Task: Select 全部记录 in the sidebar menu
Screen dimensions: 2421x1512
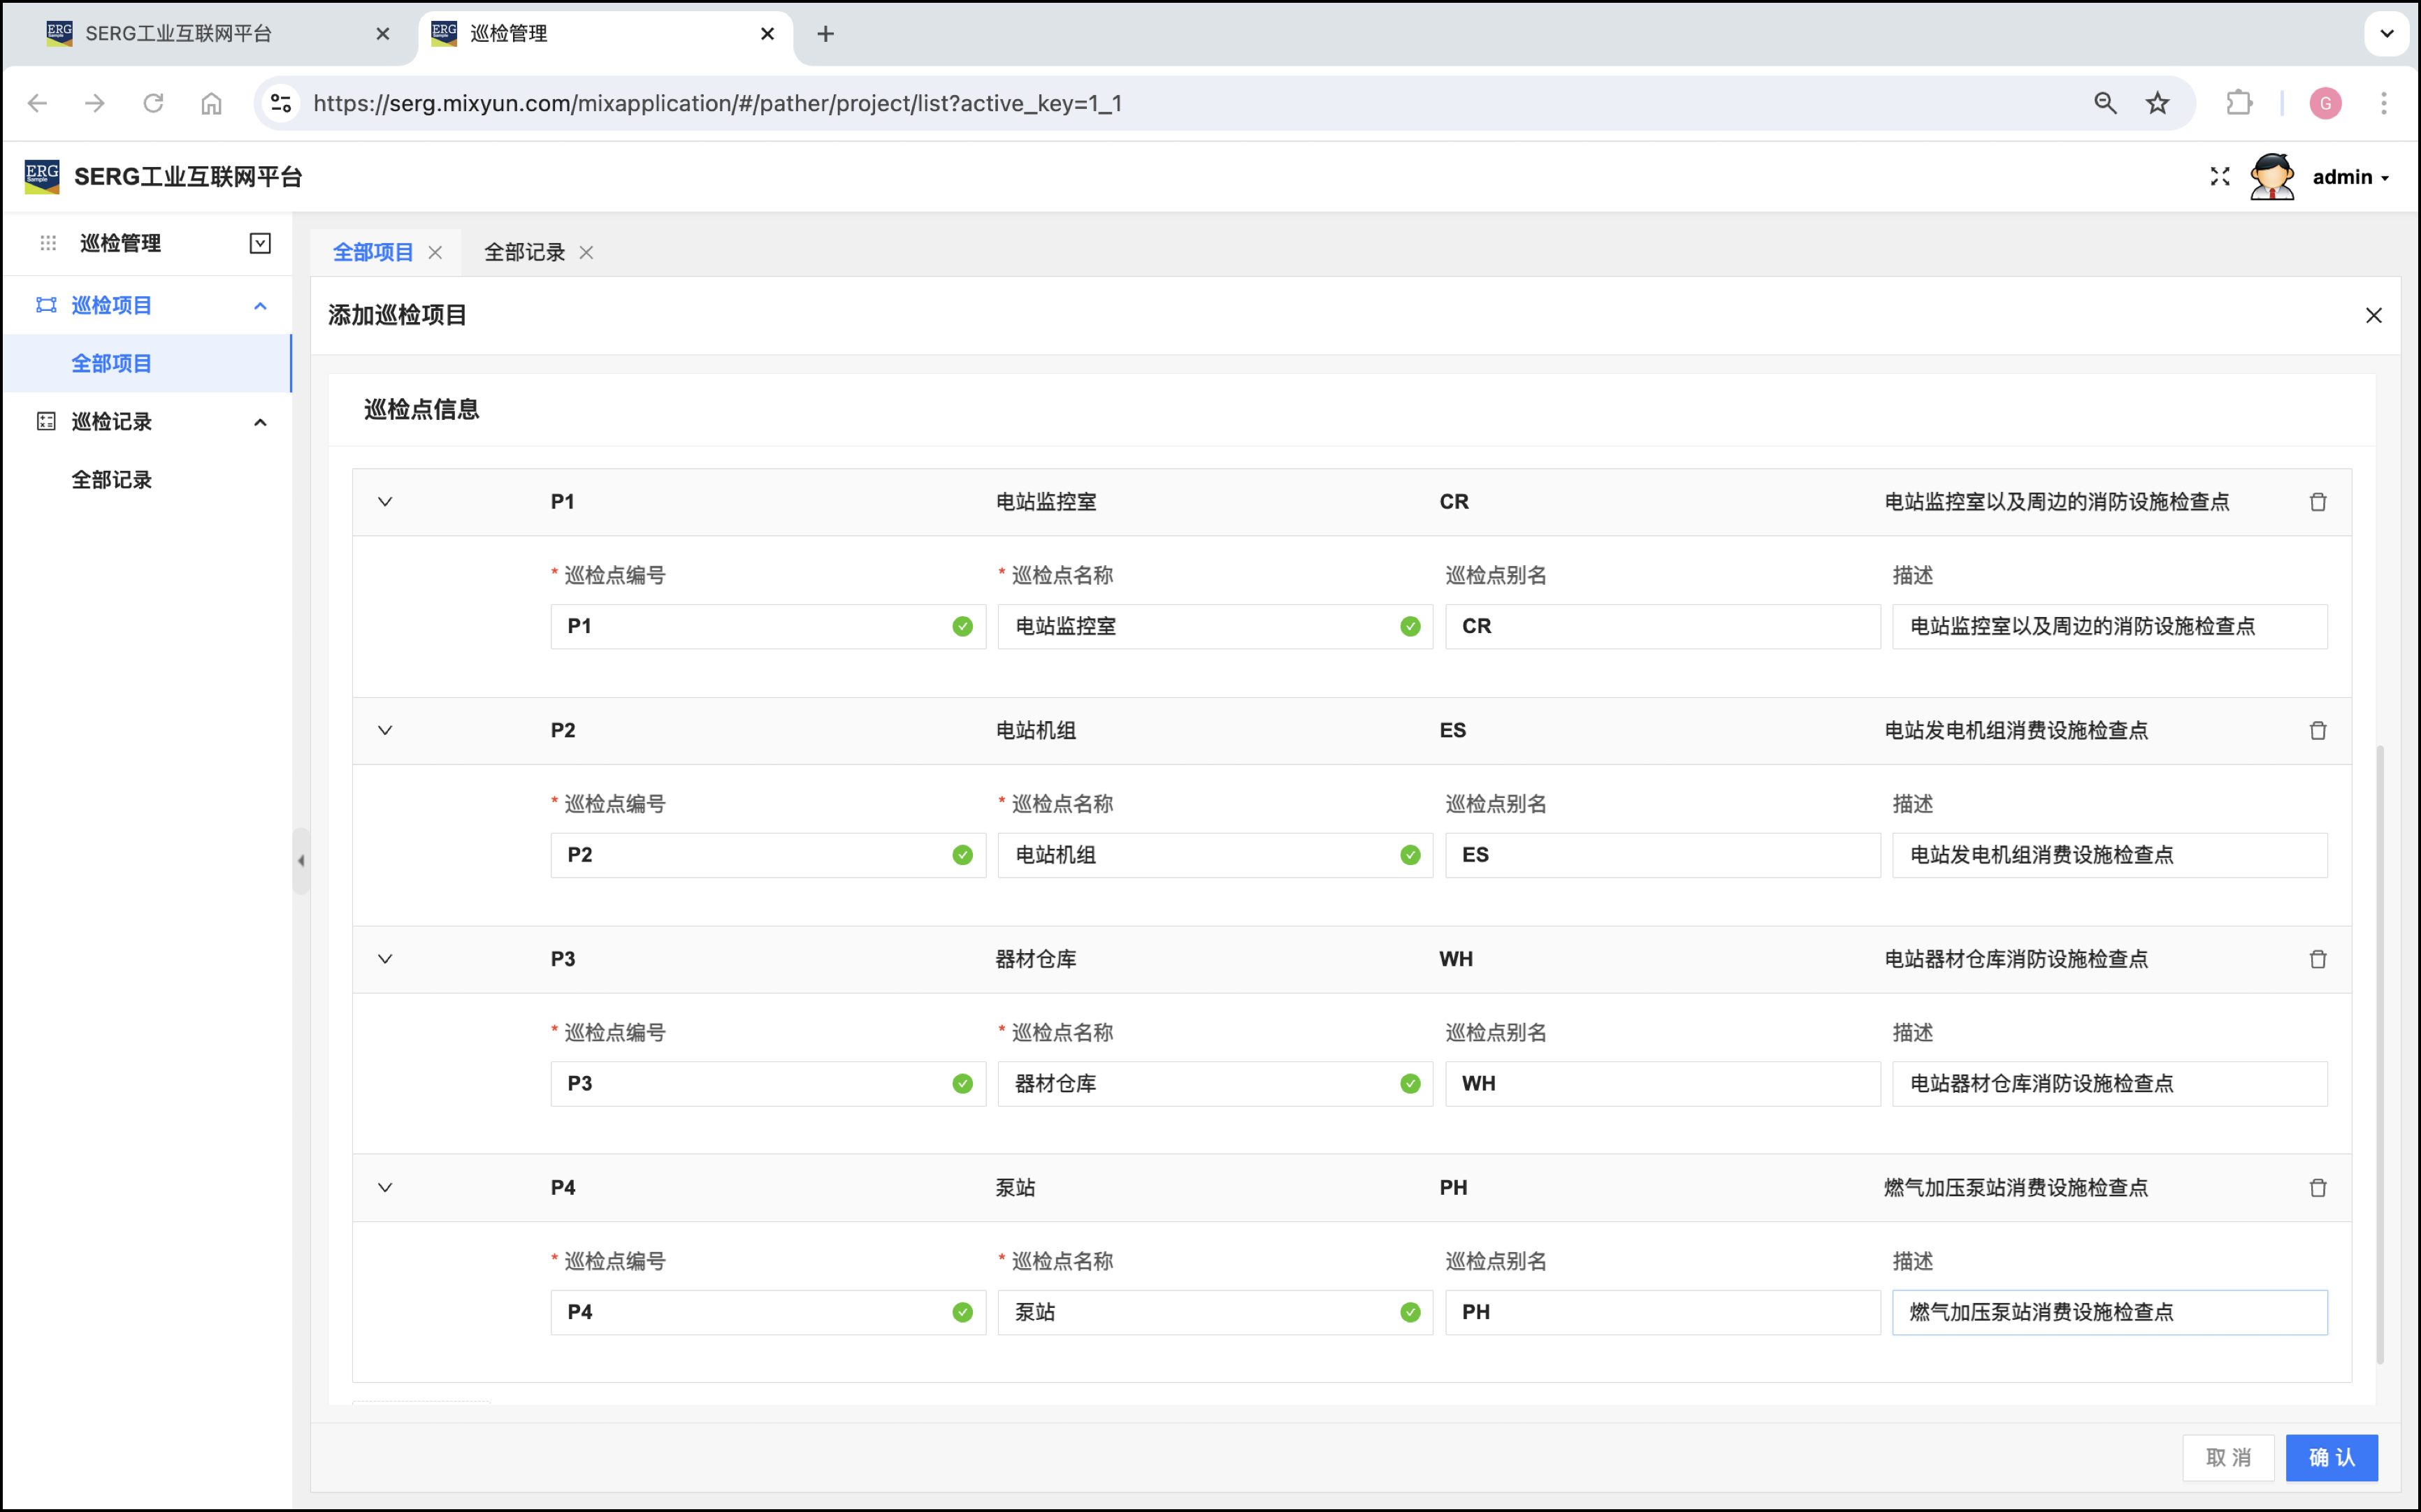Action: (x=112, y=480)
